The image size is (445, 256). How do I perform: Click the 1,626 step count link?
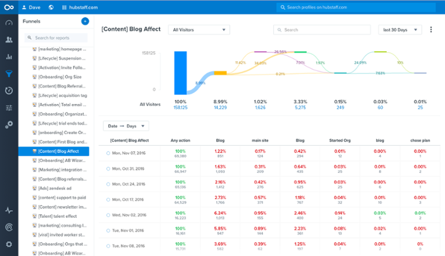[x=260, y=107]
